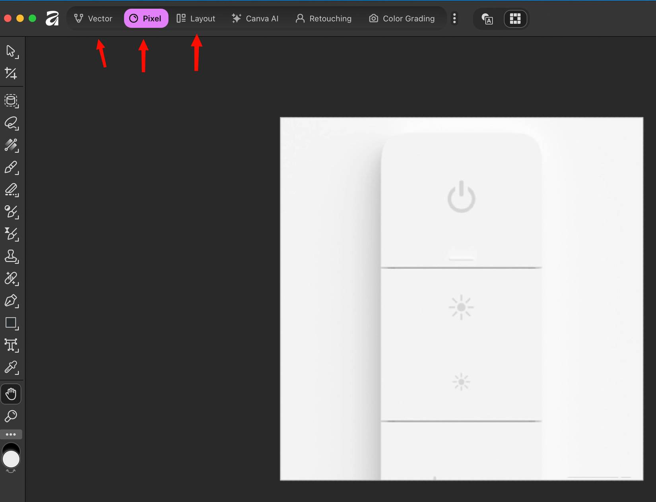Open the Canva AI menu
The width and height of the screenshot is (656, 502).
click(x=255, y=18)
